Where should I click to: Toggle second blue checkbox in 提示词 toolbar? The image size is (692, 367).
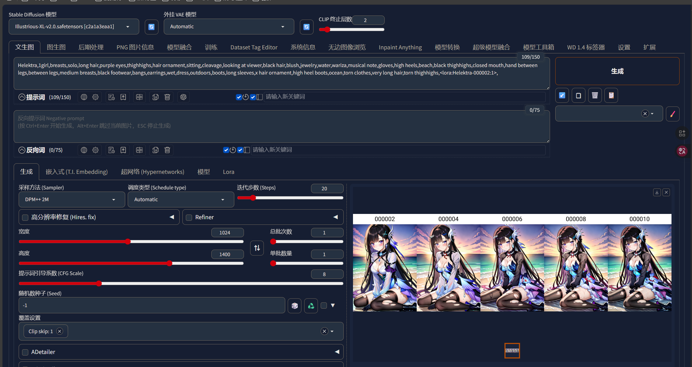pos(253,97)
